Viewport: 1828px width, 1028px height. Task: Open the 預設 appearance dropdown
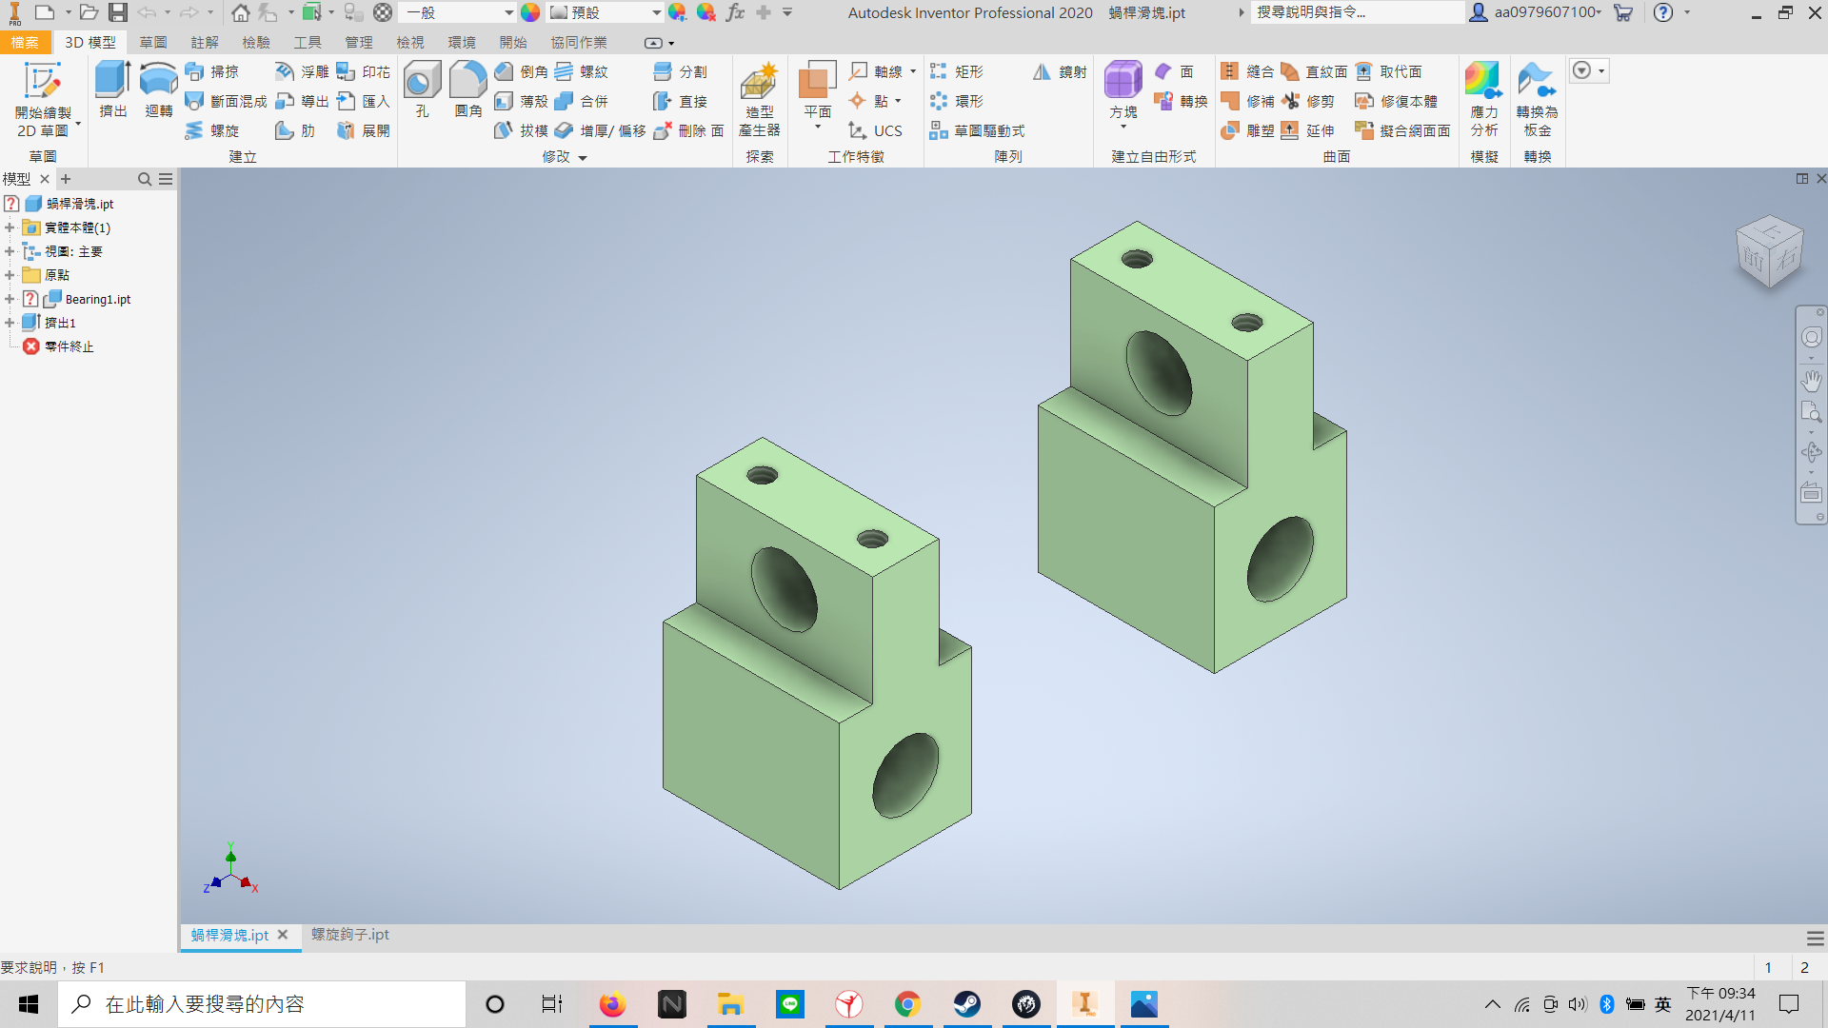(606, 12)
